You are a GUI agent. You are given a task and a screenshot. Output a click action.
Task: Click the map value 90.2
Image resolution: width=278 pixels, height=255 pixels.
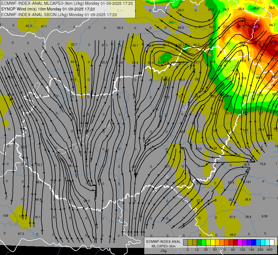pyautogui.click(x=196, y=45)
